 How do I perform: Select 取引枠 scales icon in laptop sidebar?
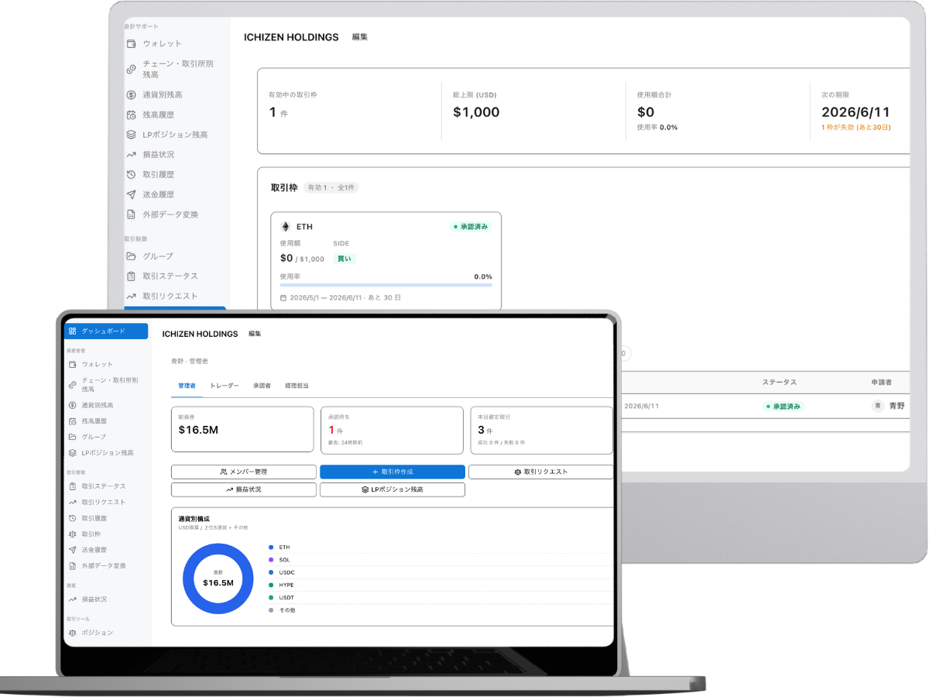pyautogui.click(x=72, y=534)
